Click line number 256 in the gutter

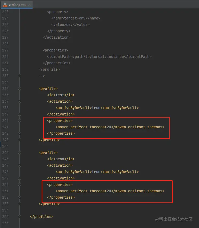point(5,223)
